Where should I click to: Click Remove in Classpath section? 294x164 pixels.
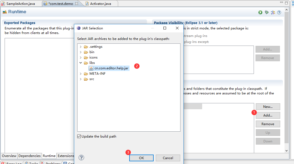(x=268, y=124)
